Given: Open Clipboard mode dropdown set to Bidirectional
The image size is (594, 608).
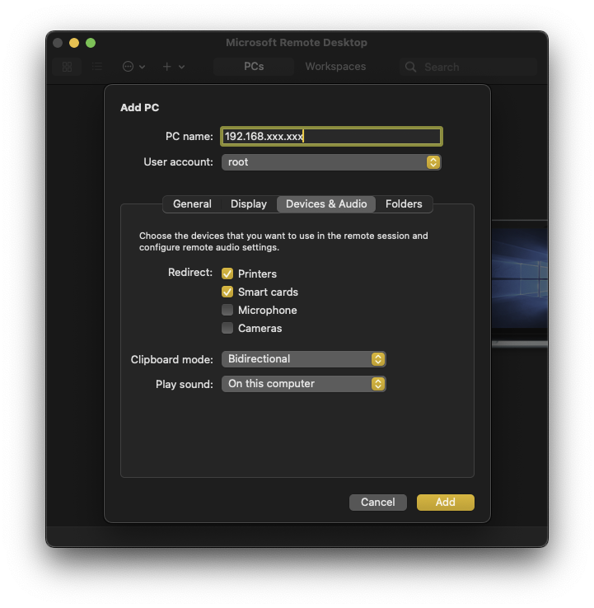Looking at the screenshot, I should pyautogui.click(x=304, y=359).
